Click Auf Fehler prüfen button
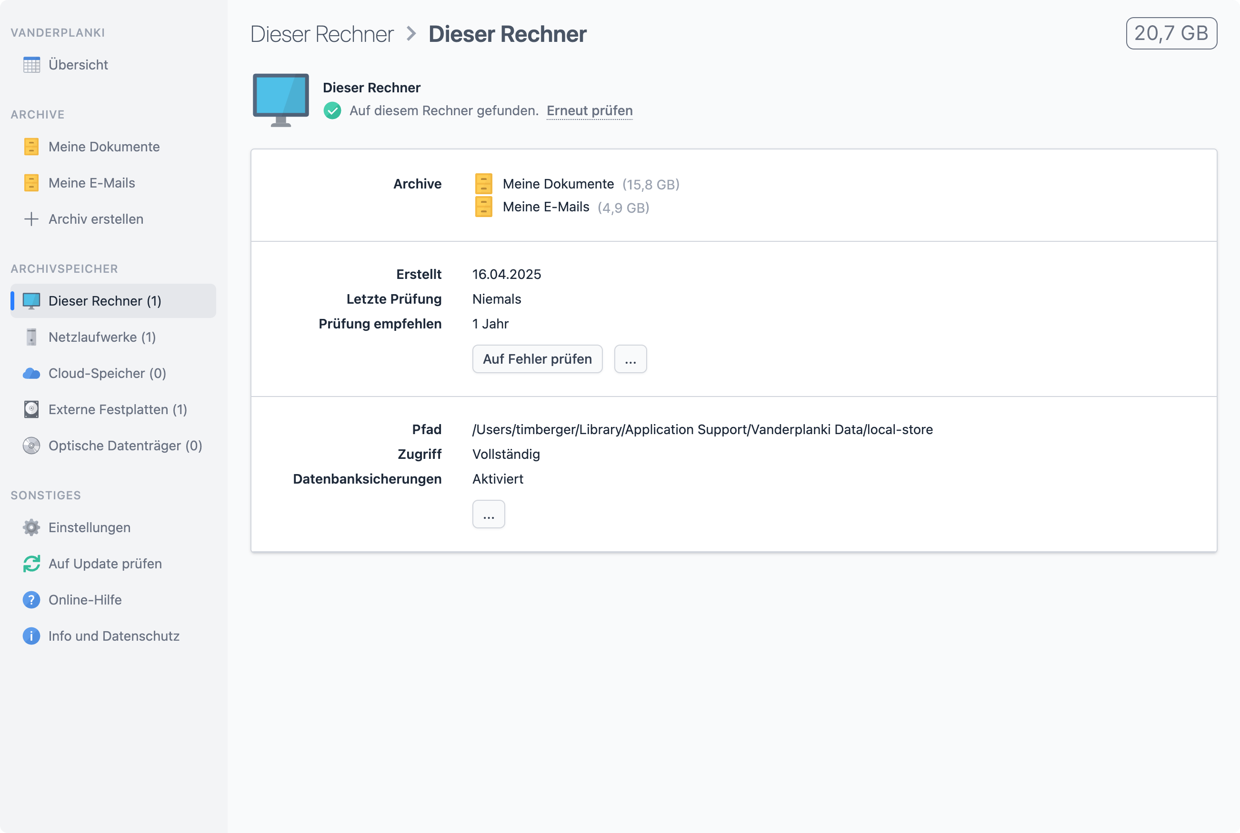The width and height of the screenshot is (1240, 833). coord(537,359)
